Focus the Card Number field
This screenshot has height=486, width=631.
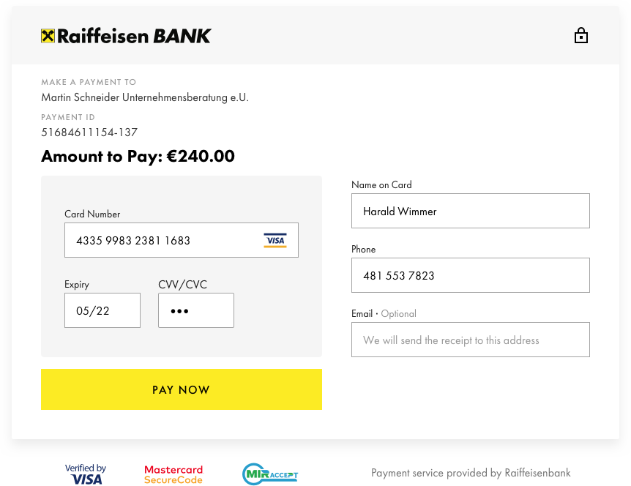(x=182, y=240)
